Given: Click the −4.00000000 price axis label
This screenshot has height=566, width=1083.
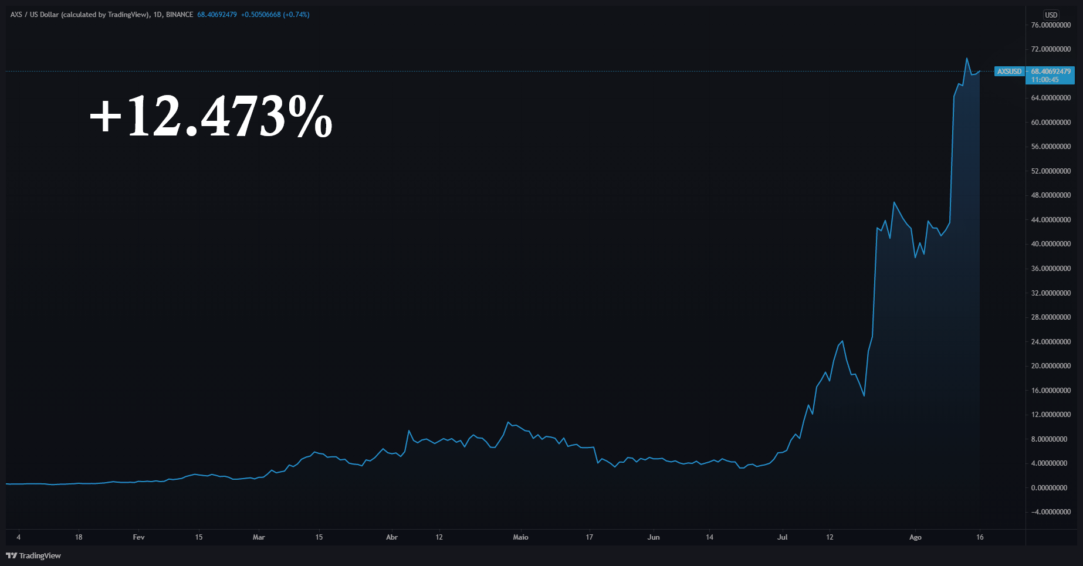Looking at the screenshot, I should 1051,512.
